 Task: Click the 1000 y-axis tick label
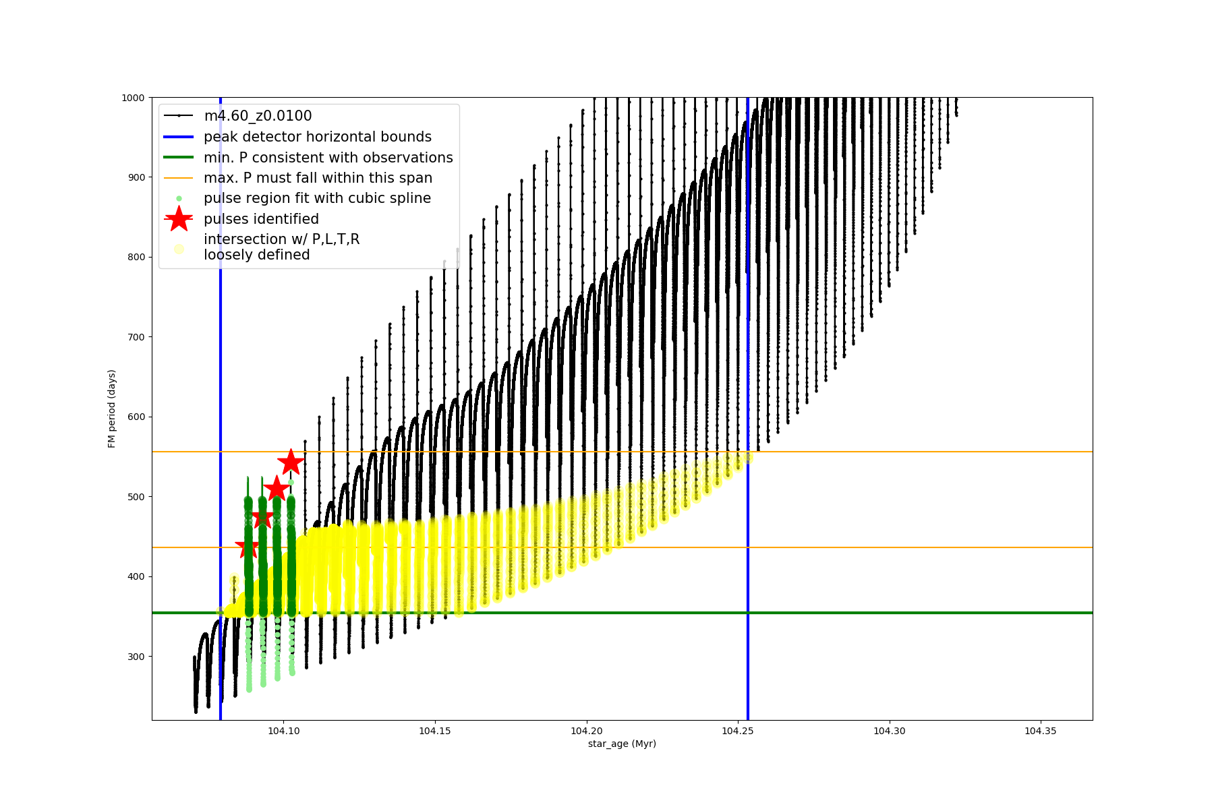133,98
